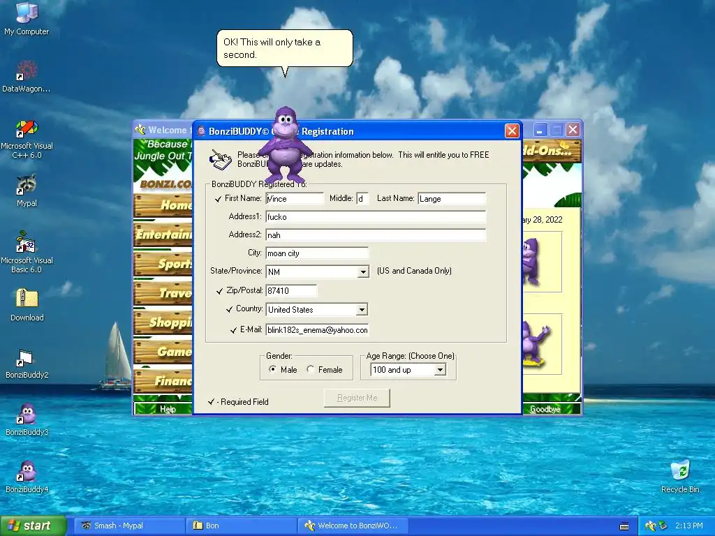Open the Windows Start menu
Image resolution: width=715 pixels, height=536 pixels.
[x=34, y=526]
